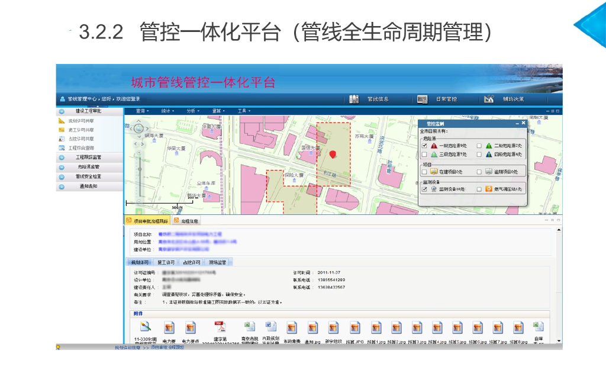
Task: Open the 工具 dropdown menu
Action: click(x=243, y=111)
